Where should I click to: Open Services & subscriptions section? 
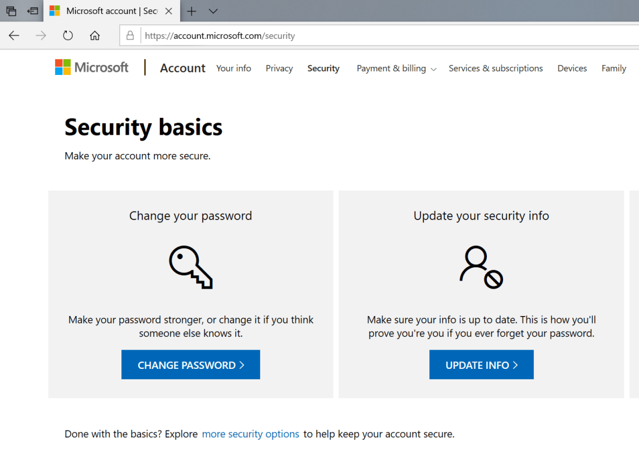[x=496, y=69]
